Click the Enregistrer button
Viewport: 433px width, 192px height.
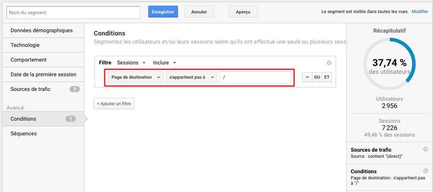[x=163, y=12]
